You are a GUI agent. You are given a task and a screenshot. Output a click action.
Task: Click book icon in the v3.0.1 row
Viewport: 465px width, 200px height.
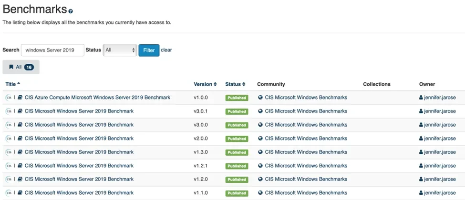pos(20,111)
